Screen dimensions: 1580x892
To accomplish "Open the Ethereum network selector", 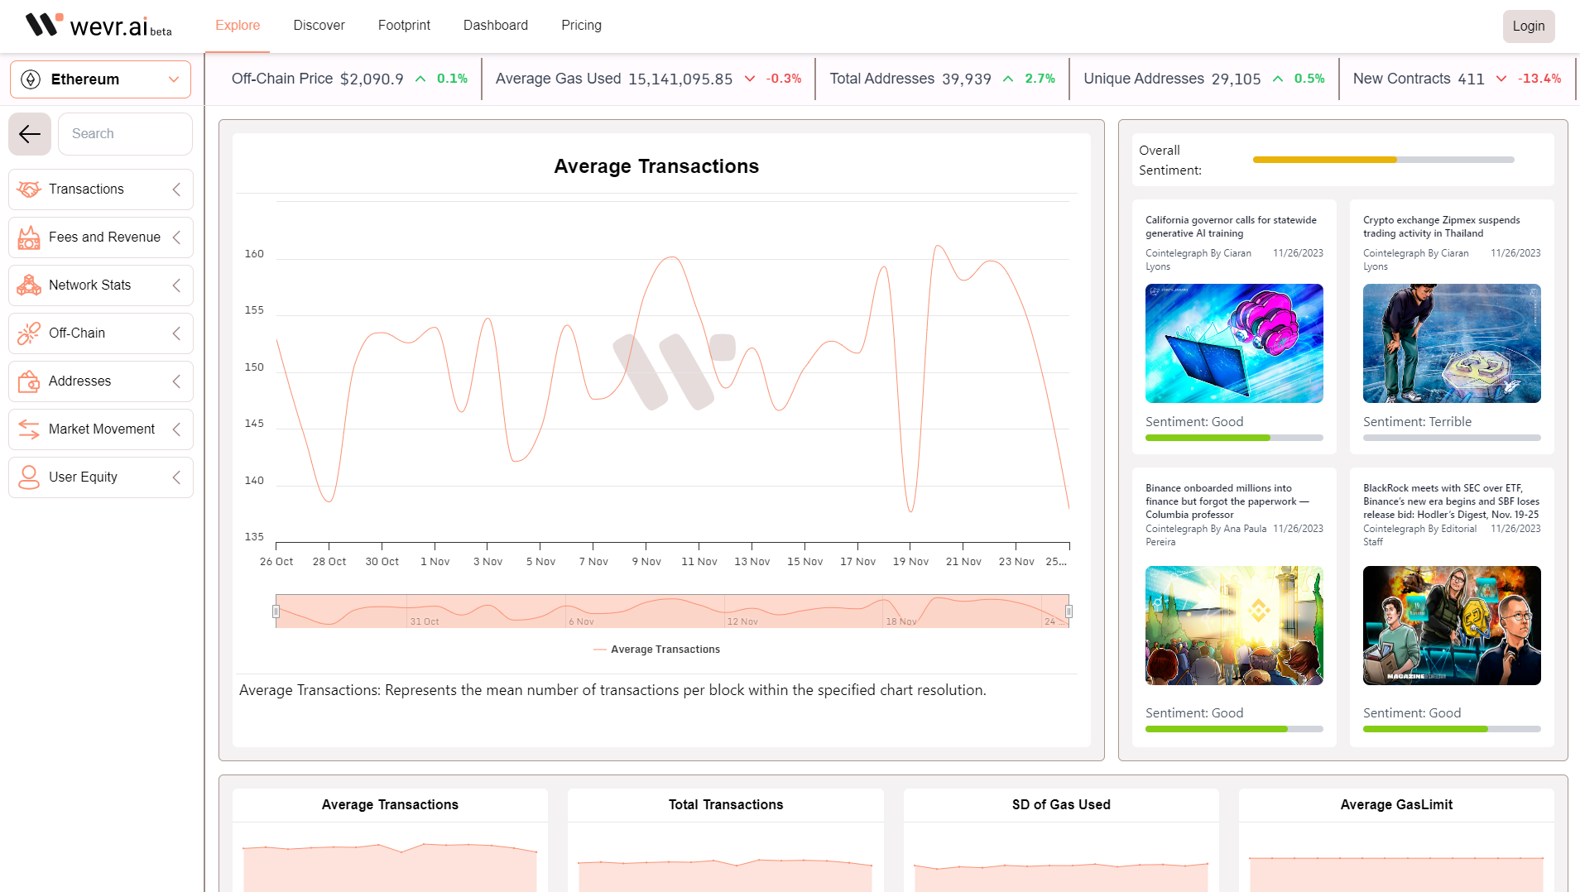I will (100, 79).
